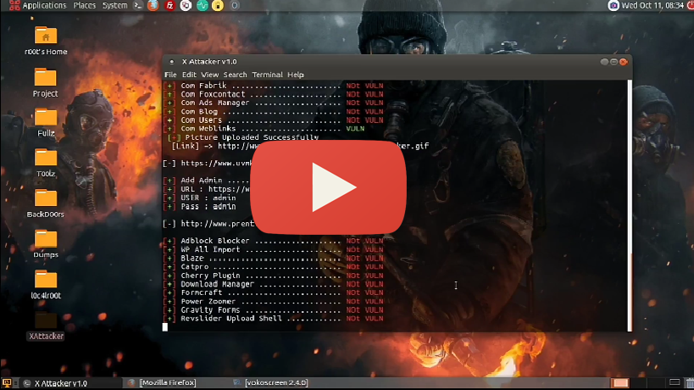Open the Places menu
This screenshot has width=694, height=390.
click(84, 5)
